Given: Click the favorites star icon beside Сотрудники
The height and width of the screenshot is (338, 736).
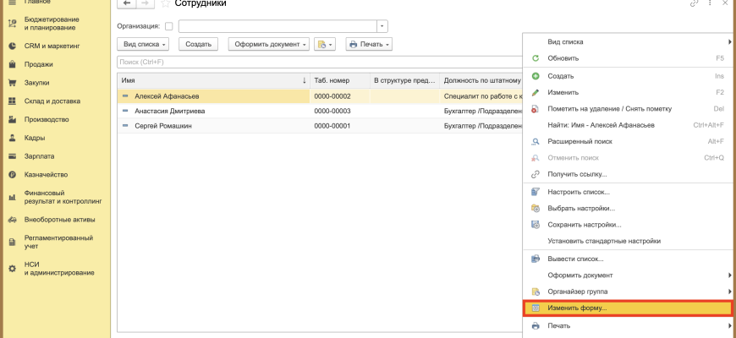Looking at the screenshot, I should tap(165, 4).
